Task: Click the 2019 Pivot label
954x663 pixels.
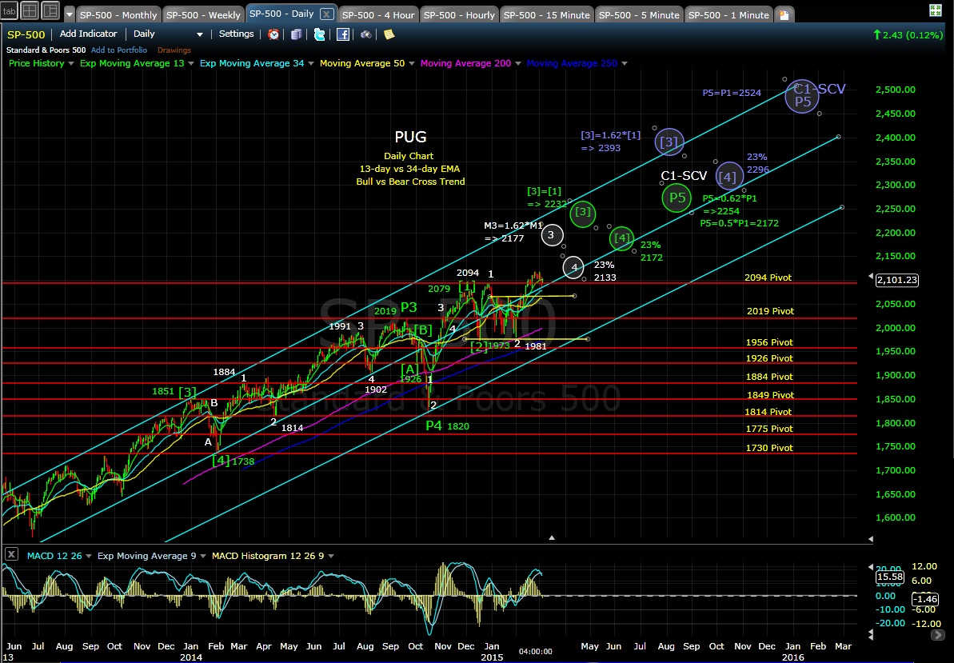Action: click(770, 311)
